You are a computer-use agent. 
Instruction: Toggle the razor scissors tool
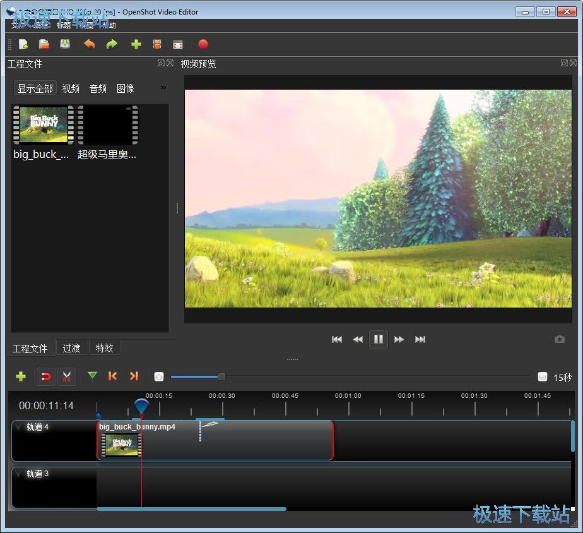coord(66,377)
